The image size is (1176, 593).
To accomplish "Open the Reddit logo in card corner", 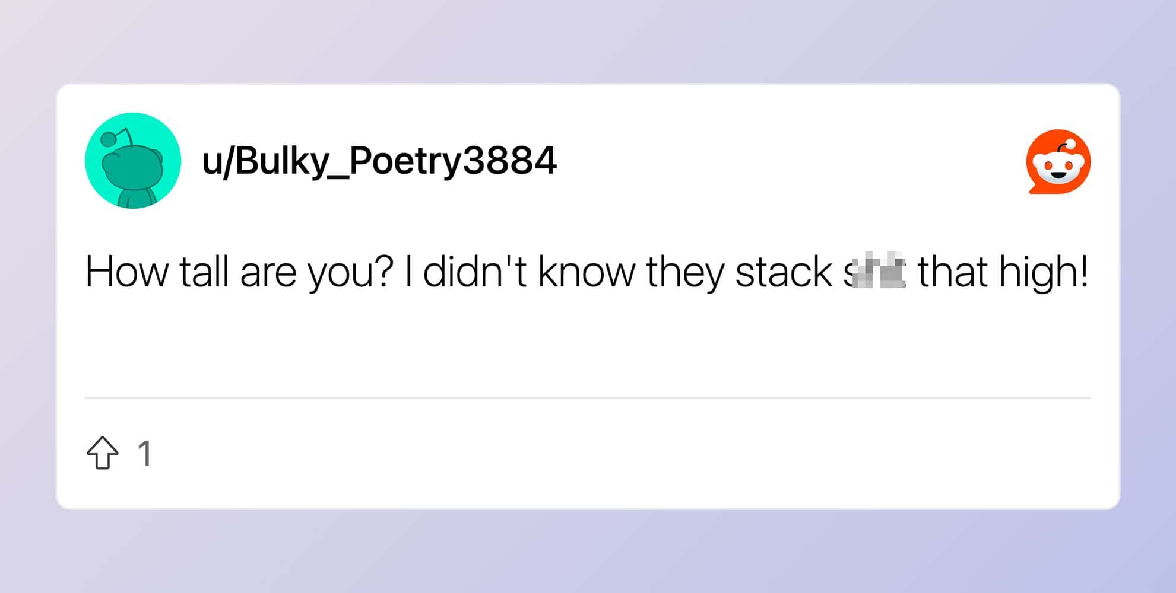I will point(1058,161).
